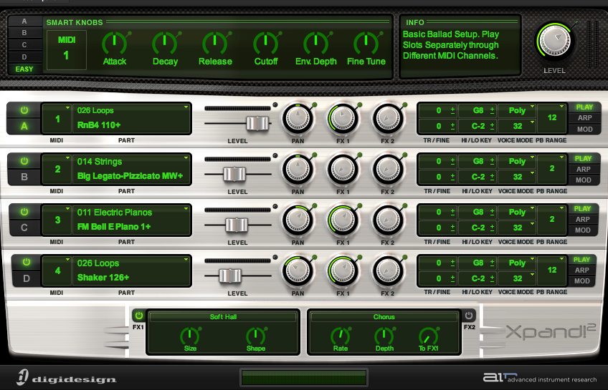Screen dimensions: 608x390
Task: Click the Chorus Depth knob
Action: [384, 336]
